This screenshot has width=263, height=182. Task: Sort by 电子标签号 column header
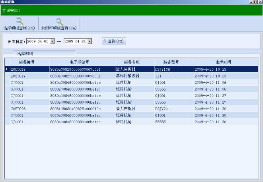click(82, 62)
